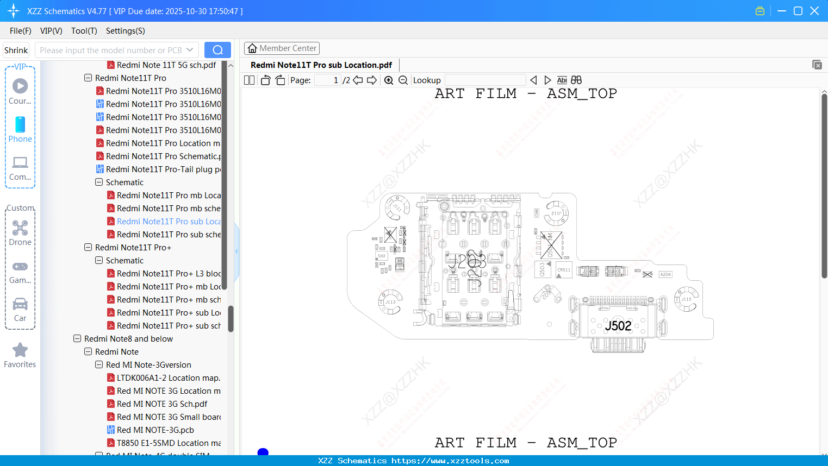Collapse Red MI Note-3Gversion node
The height and width of the screenshot is (466, 828).
99,365
